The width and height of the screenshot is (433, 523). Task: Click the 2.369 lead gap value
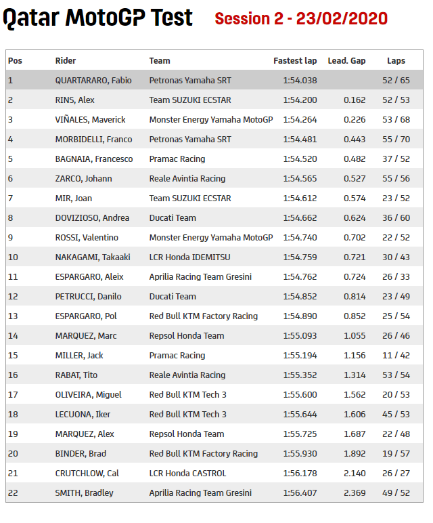pos(354,493)
